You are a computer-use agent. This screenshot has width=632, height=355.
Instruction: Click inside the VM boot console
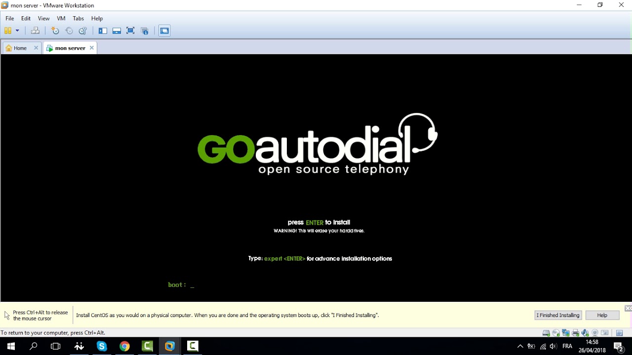click(316, 178)
